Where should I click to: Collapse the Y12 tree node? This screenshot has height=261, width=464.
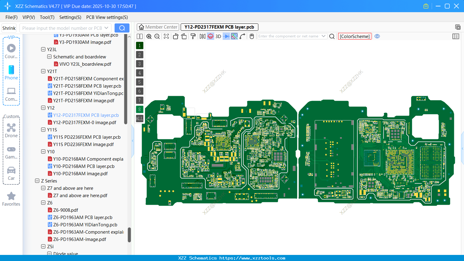click(x=43, y=108)
